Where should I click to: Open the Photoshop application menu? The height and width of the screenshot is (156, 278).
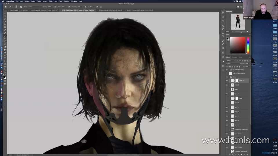[x=10, y=1]
